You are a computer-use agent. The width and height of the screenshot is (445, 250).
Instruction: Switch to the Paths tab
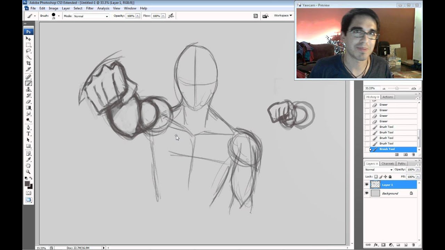click(402, 164)
